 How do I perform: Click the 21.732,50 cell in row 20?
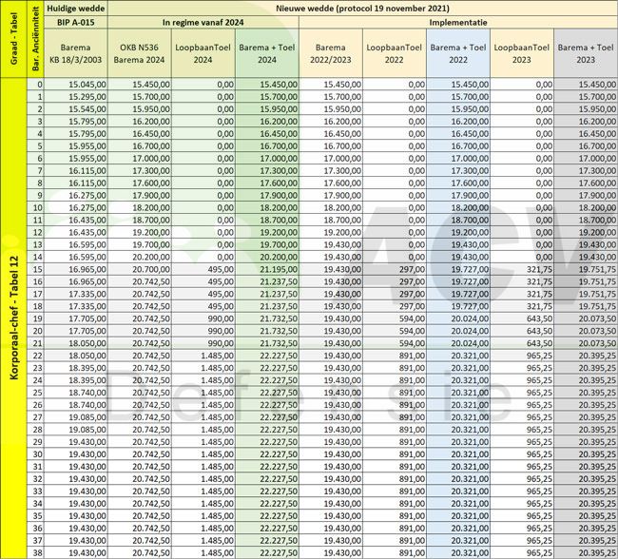[267, 331]
